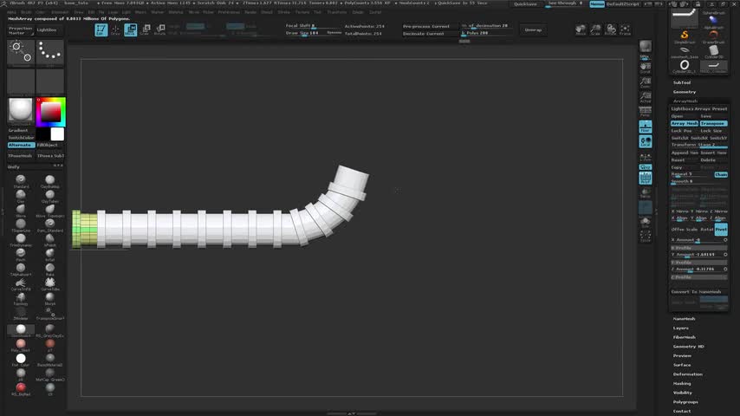
Task: Toggle the Transpose button in ArrayMesh
Action: pyautogui.click(x=714, y=123)
